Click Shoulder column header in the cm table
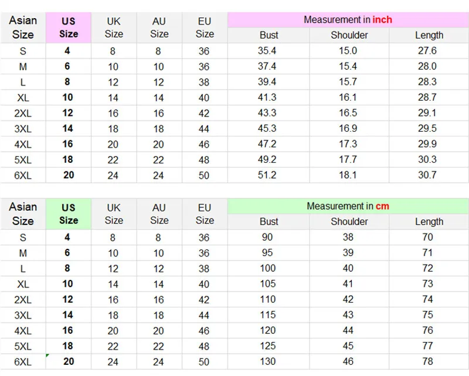The width and height of the screenshot is (469, 376). point(349,222)
